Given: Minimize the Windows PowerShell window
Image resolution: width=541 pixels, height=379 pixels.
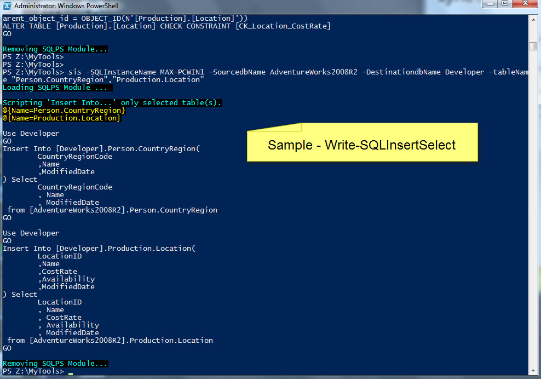Looking at the screenshot, I should 490,4.
